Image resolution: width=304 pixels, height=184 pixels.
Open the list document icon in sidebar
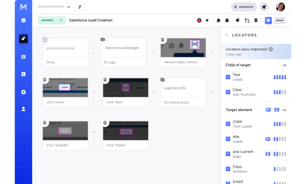click(x=23, y=57)
